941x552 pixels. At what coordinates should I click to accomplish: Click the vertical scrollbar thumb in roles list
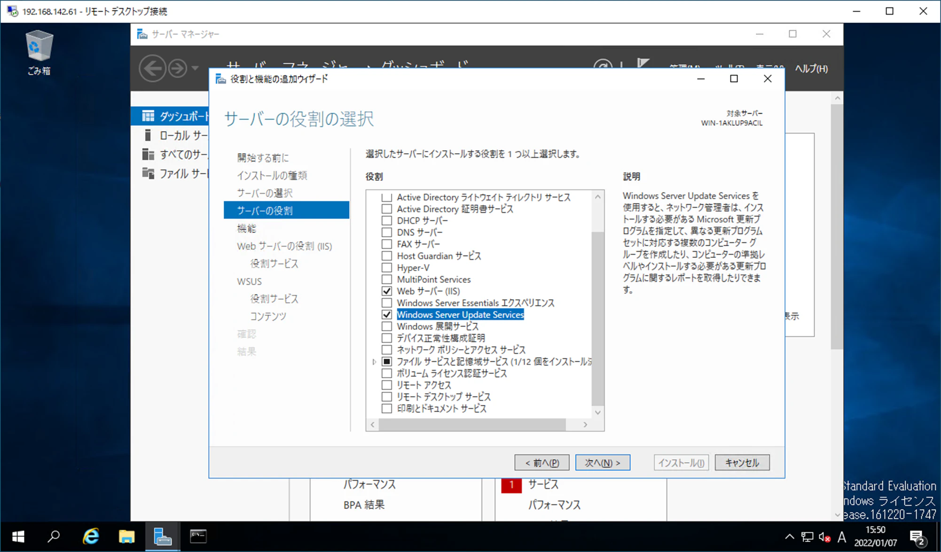click(597, 318)
